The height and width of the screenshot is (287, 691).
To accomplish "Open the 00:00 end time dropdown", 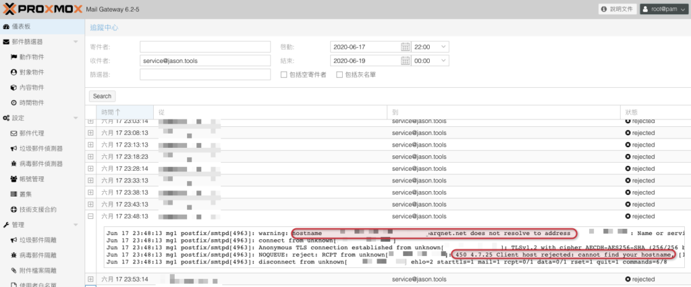I will (443, 61).
